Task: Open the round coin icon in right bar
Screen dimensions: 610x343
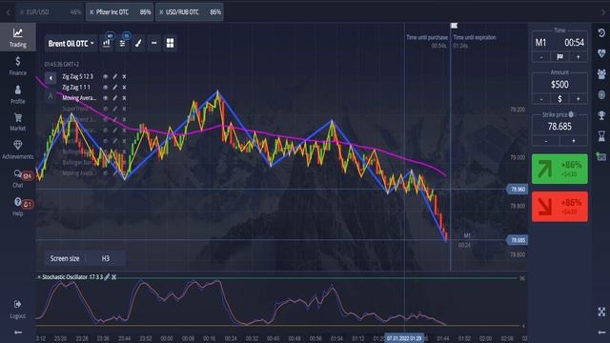Action: point(601,94)
